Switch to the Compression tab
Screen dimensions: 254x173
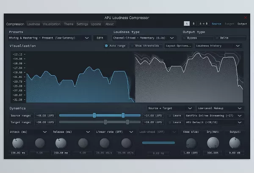tap(15, 24)
